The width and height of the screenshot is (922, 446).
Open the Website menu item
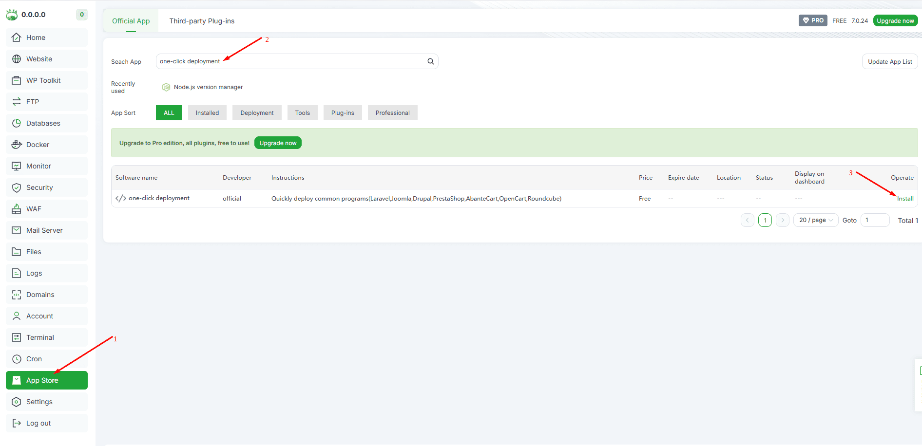click(x=47, y=59)
